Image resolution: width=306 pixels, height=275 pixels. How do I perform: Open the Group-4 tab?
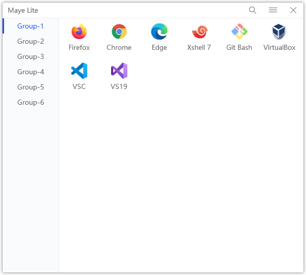click(30, 72)
